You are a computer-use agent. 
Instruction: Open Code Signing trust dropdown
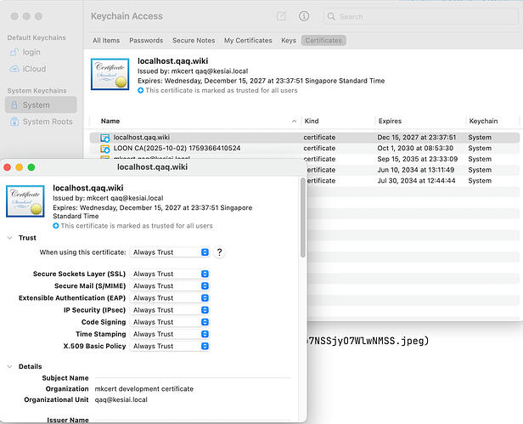click(170, 322)
